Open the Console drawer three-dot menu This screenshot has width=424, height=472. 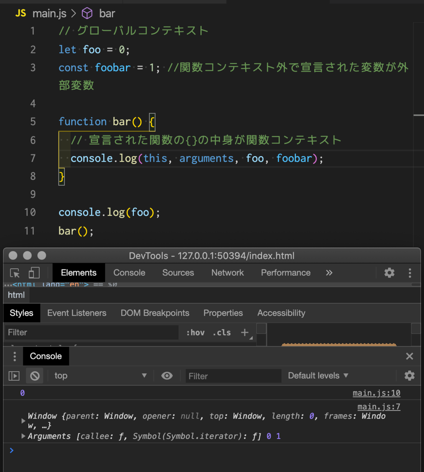[15, 356]
